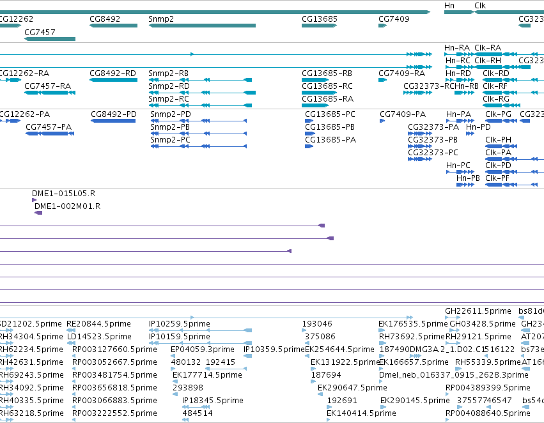The image size is (544, 423).
Task: Click EST label RP004389399.5prime
Action: click(488, 388)
